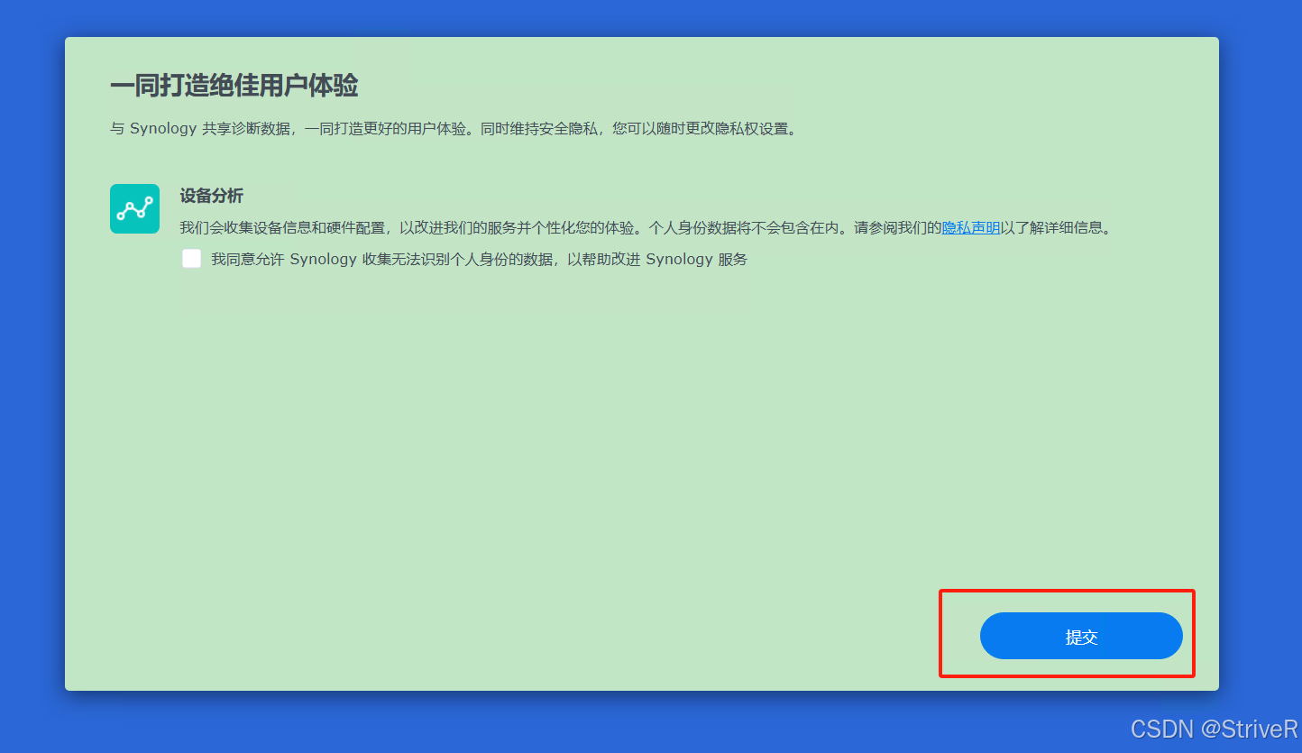Image resolution: width=1302 pixels, height=753 pixels.
Task: Click the consent text beginning 我同意允许 Synology
Action: pyautogui.click(x=479, y=260)
